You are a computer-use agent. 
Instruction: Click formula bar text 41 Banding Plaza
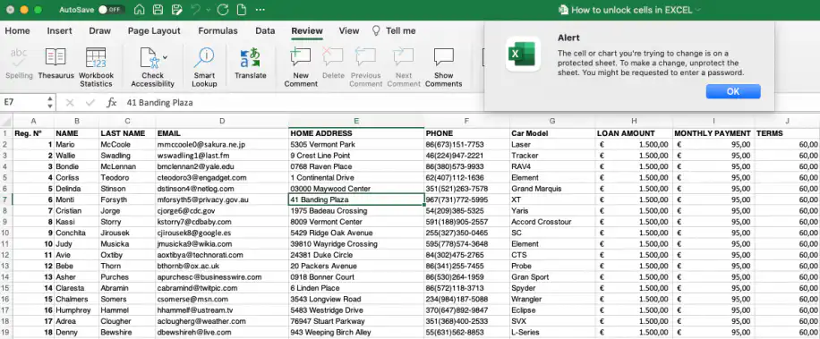click(159, 103)
